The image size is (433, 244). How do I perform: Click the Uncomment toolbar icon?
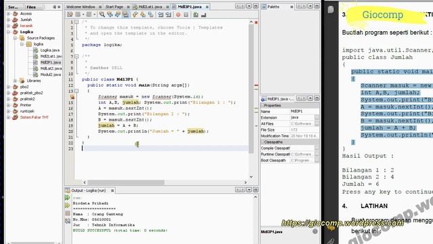[x=204, y=14]
